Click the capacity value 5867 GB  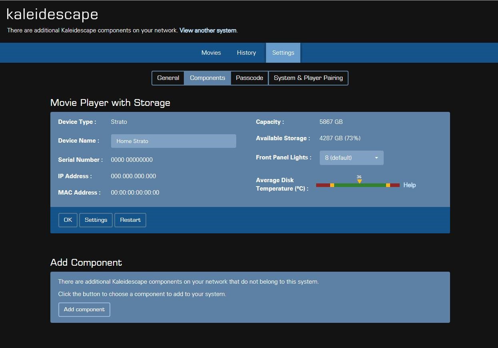click(331, 122)
